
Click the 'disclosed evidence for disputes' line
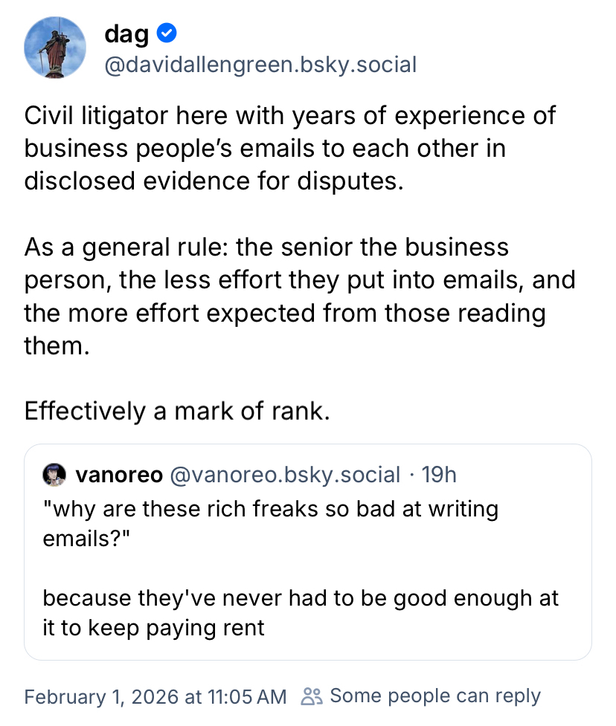[x=214, y=181]
